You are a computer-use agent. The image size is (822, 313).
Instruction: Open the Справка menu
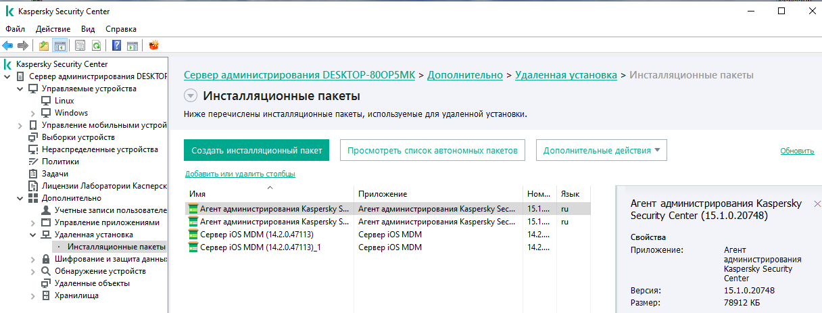121,29
